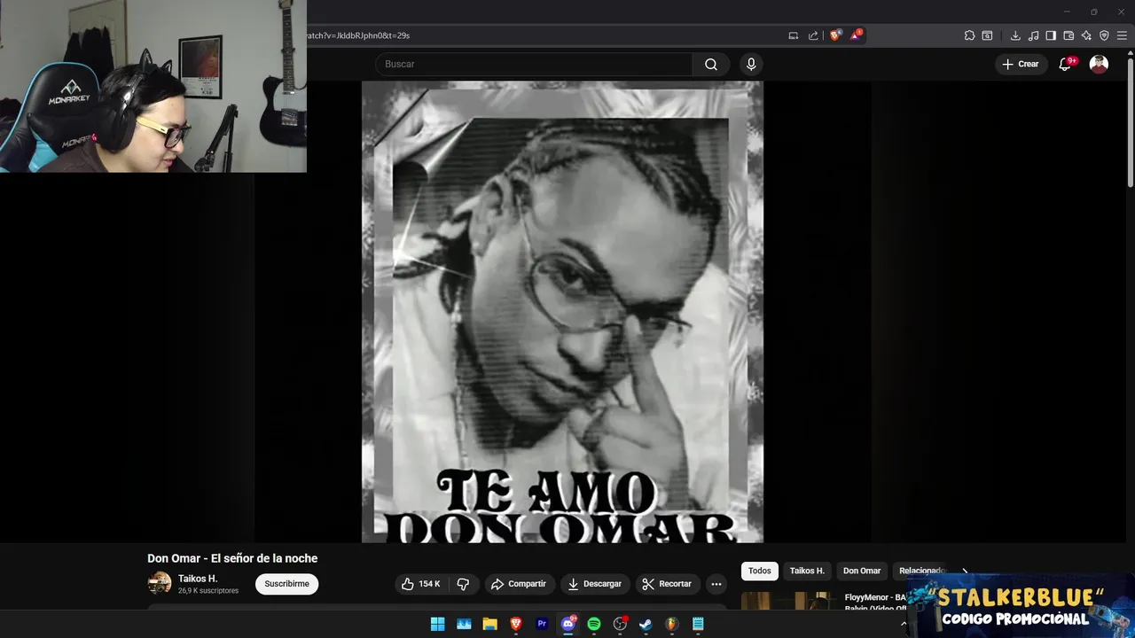Like the video with 154 K thumbs up
Screen dimensions: 1135x638
(421, 584)
